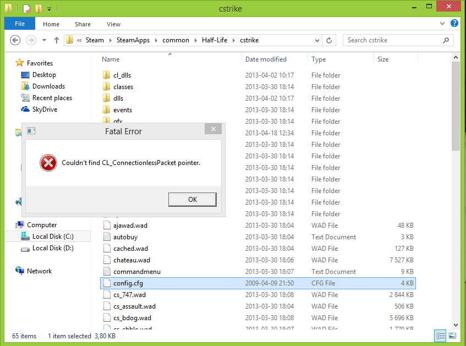The height and width of the screenshot is (346, 466).
Task: Expand the Steam breadcrumb subfolder arrow
Action: click(x=110, y=40)
